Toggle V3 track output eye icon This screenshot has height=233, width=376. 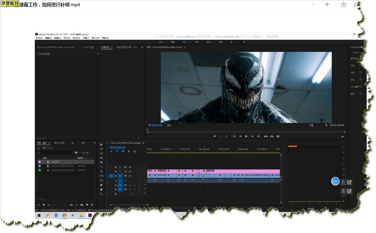coord(130,167)
